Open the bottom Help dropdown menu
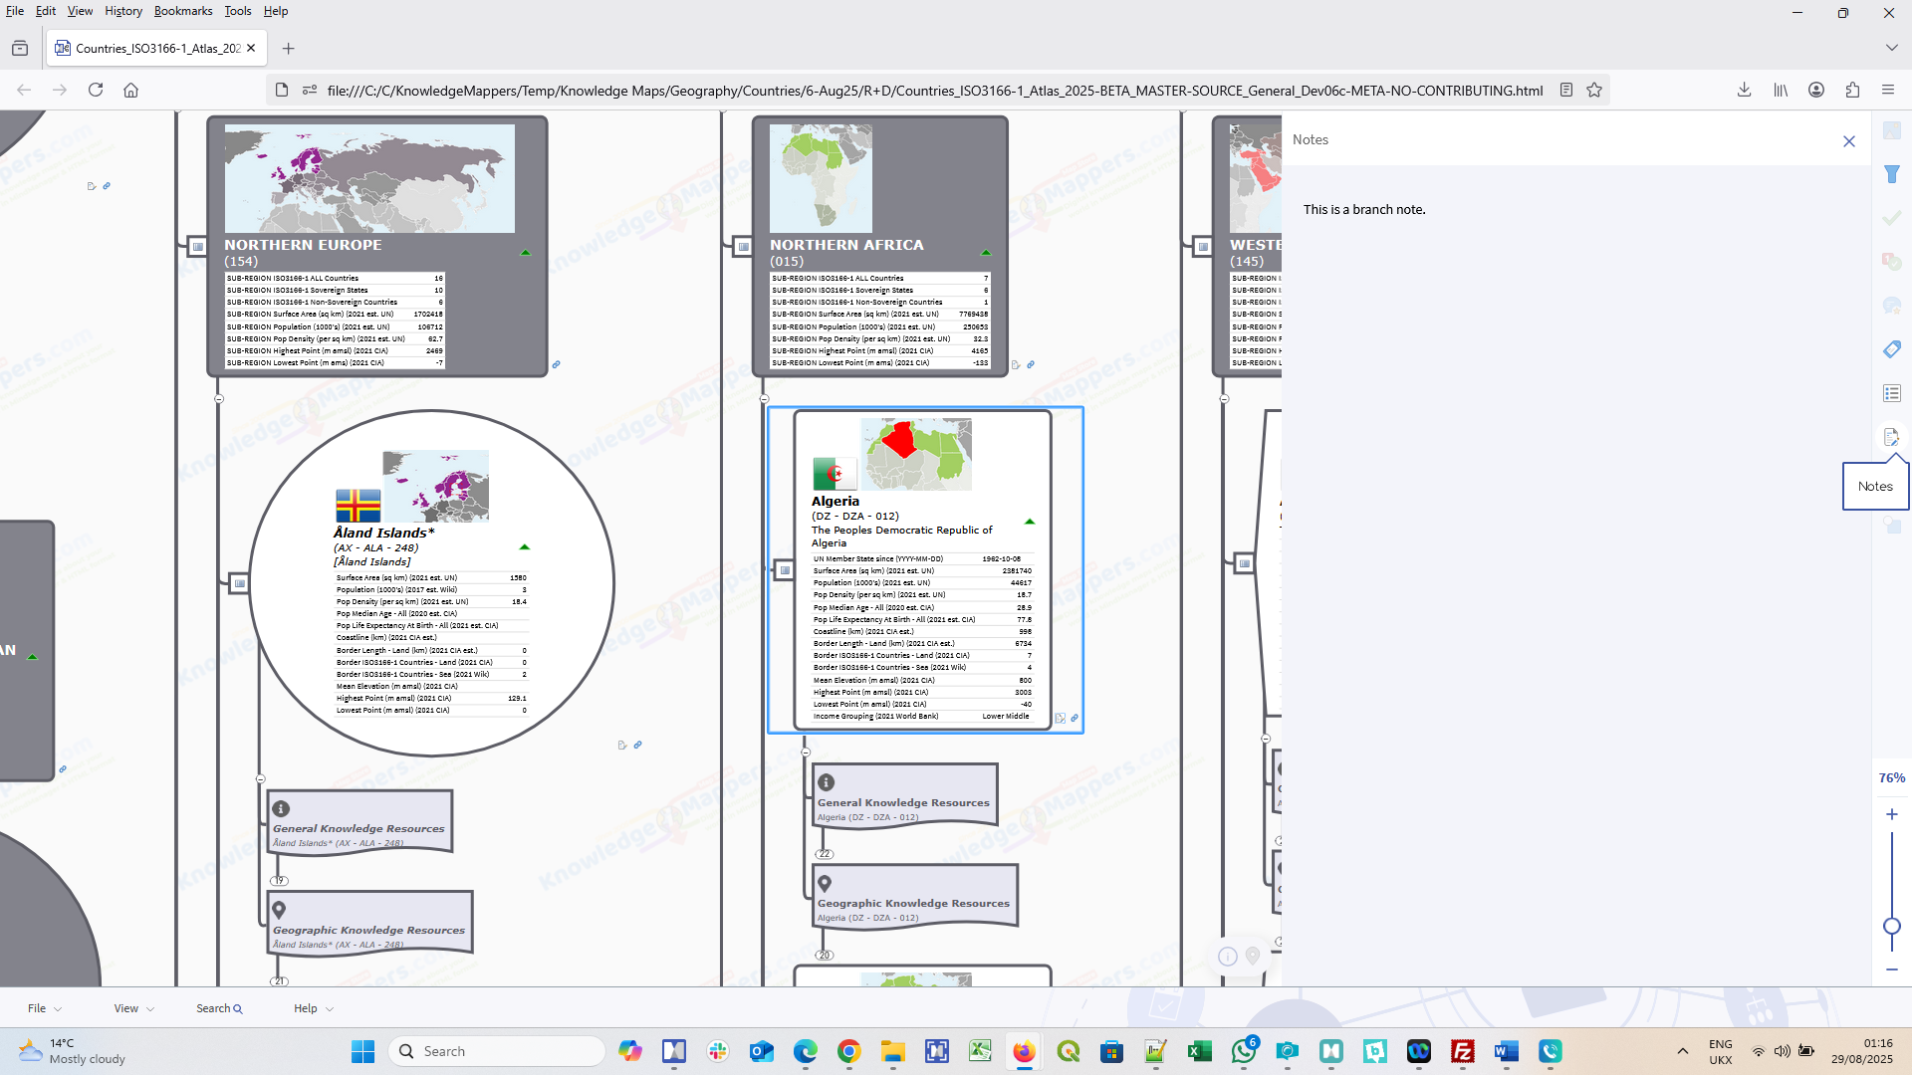 pos(313,1008)
